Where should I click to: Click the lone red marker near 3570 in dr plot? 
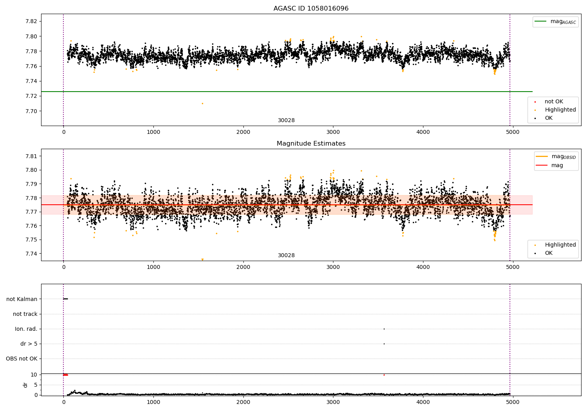384,375
